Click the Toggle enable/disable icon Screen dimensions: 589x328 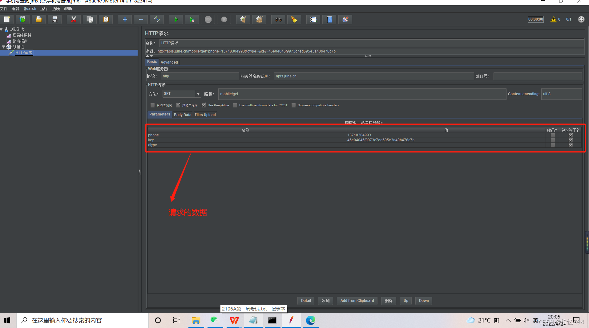[x=157, y=19]
